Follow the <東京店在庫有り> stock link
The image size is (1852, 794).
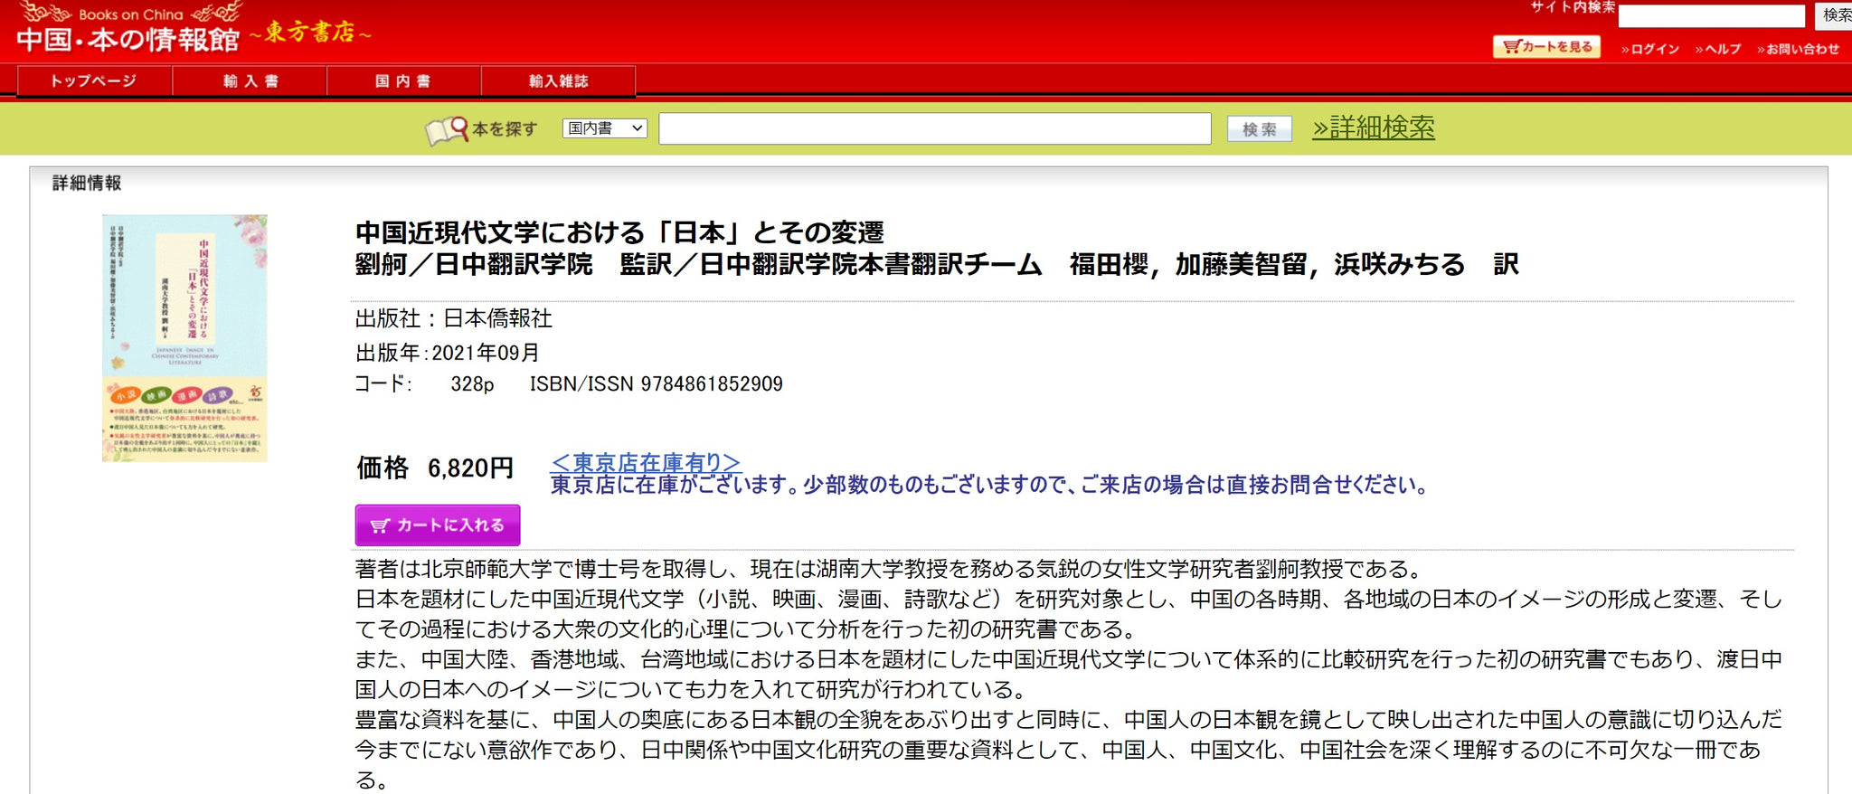[645, 462]
